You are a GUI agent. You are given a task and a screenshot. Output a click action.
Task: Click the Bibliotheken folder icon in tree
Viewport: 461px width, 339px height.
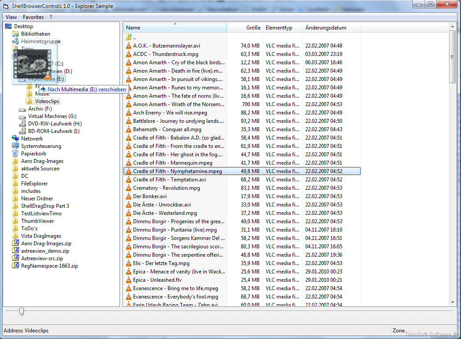click(x=15, y=34)
